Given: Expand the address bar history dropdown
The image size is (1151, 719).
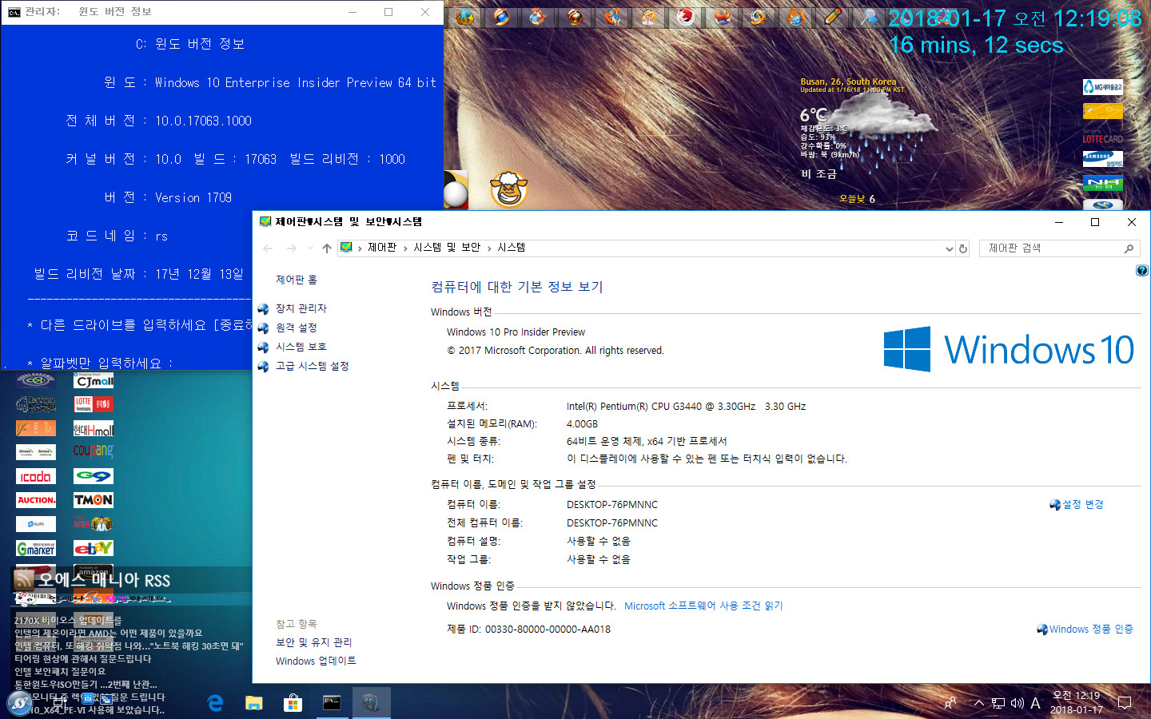Looking at the screenshot, I should pyautogui.click(x=949, y=248).
